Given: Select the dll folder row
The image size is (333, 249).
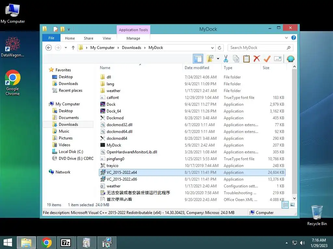Looking at the screenshot, I should 192,77.
